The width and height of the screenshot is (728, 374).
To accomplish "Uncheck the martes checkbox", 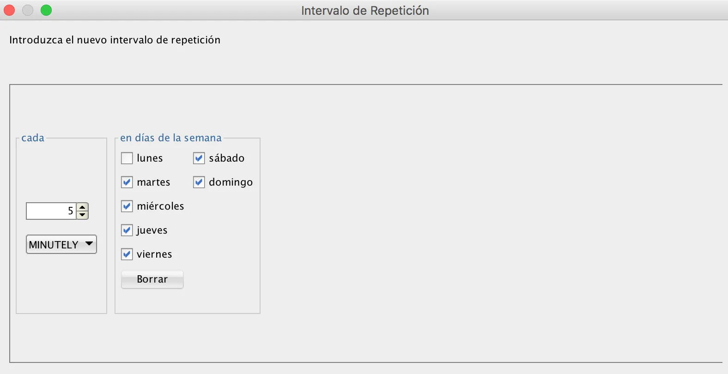I will (x=127, y=182).
